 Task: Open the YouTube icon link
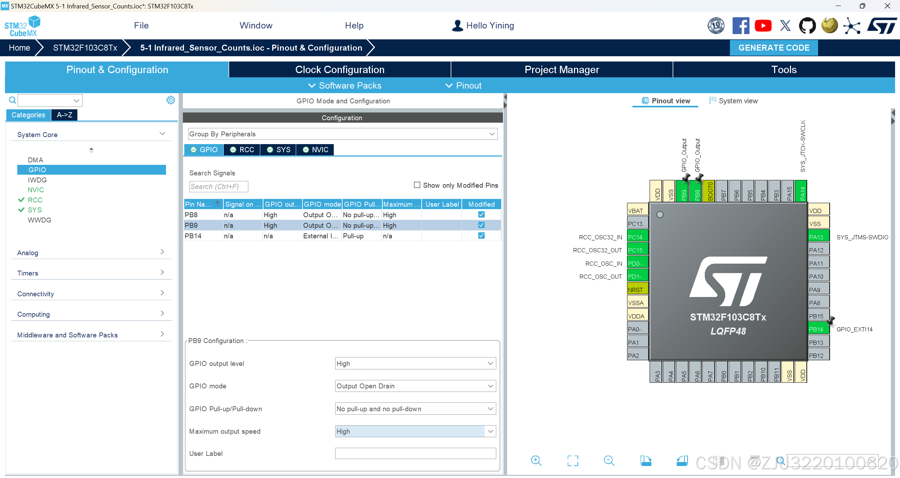763,26
